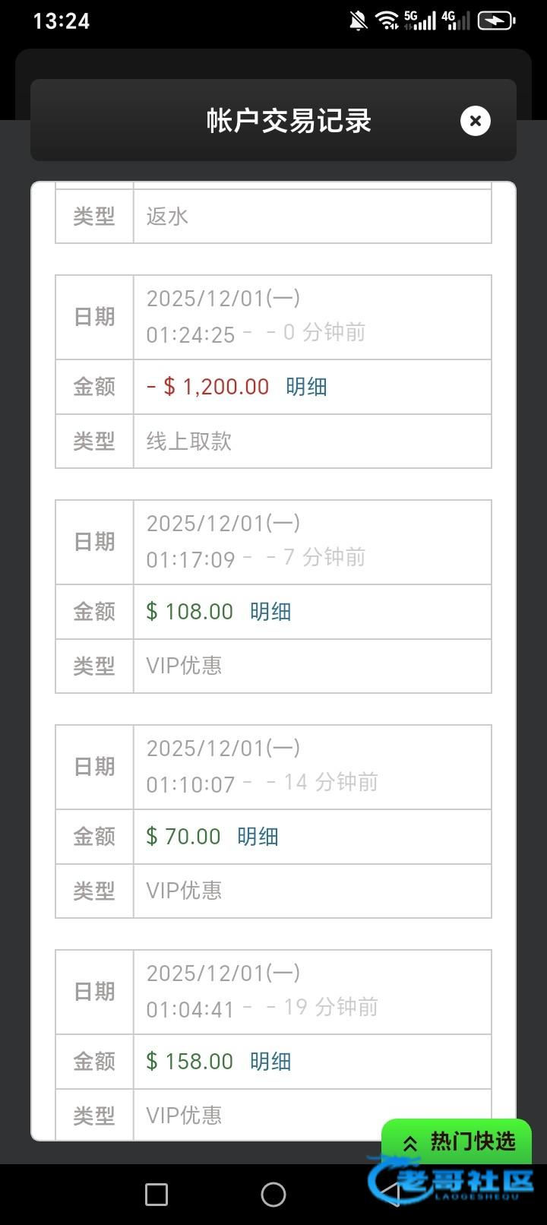Tap the 5G signal strength icon
The height and width of the screenshot is (1225, 547).
tap(420, 21)
